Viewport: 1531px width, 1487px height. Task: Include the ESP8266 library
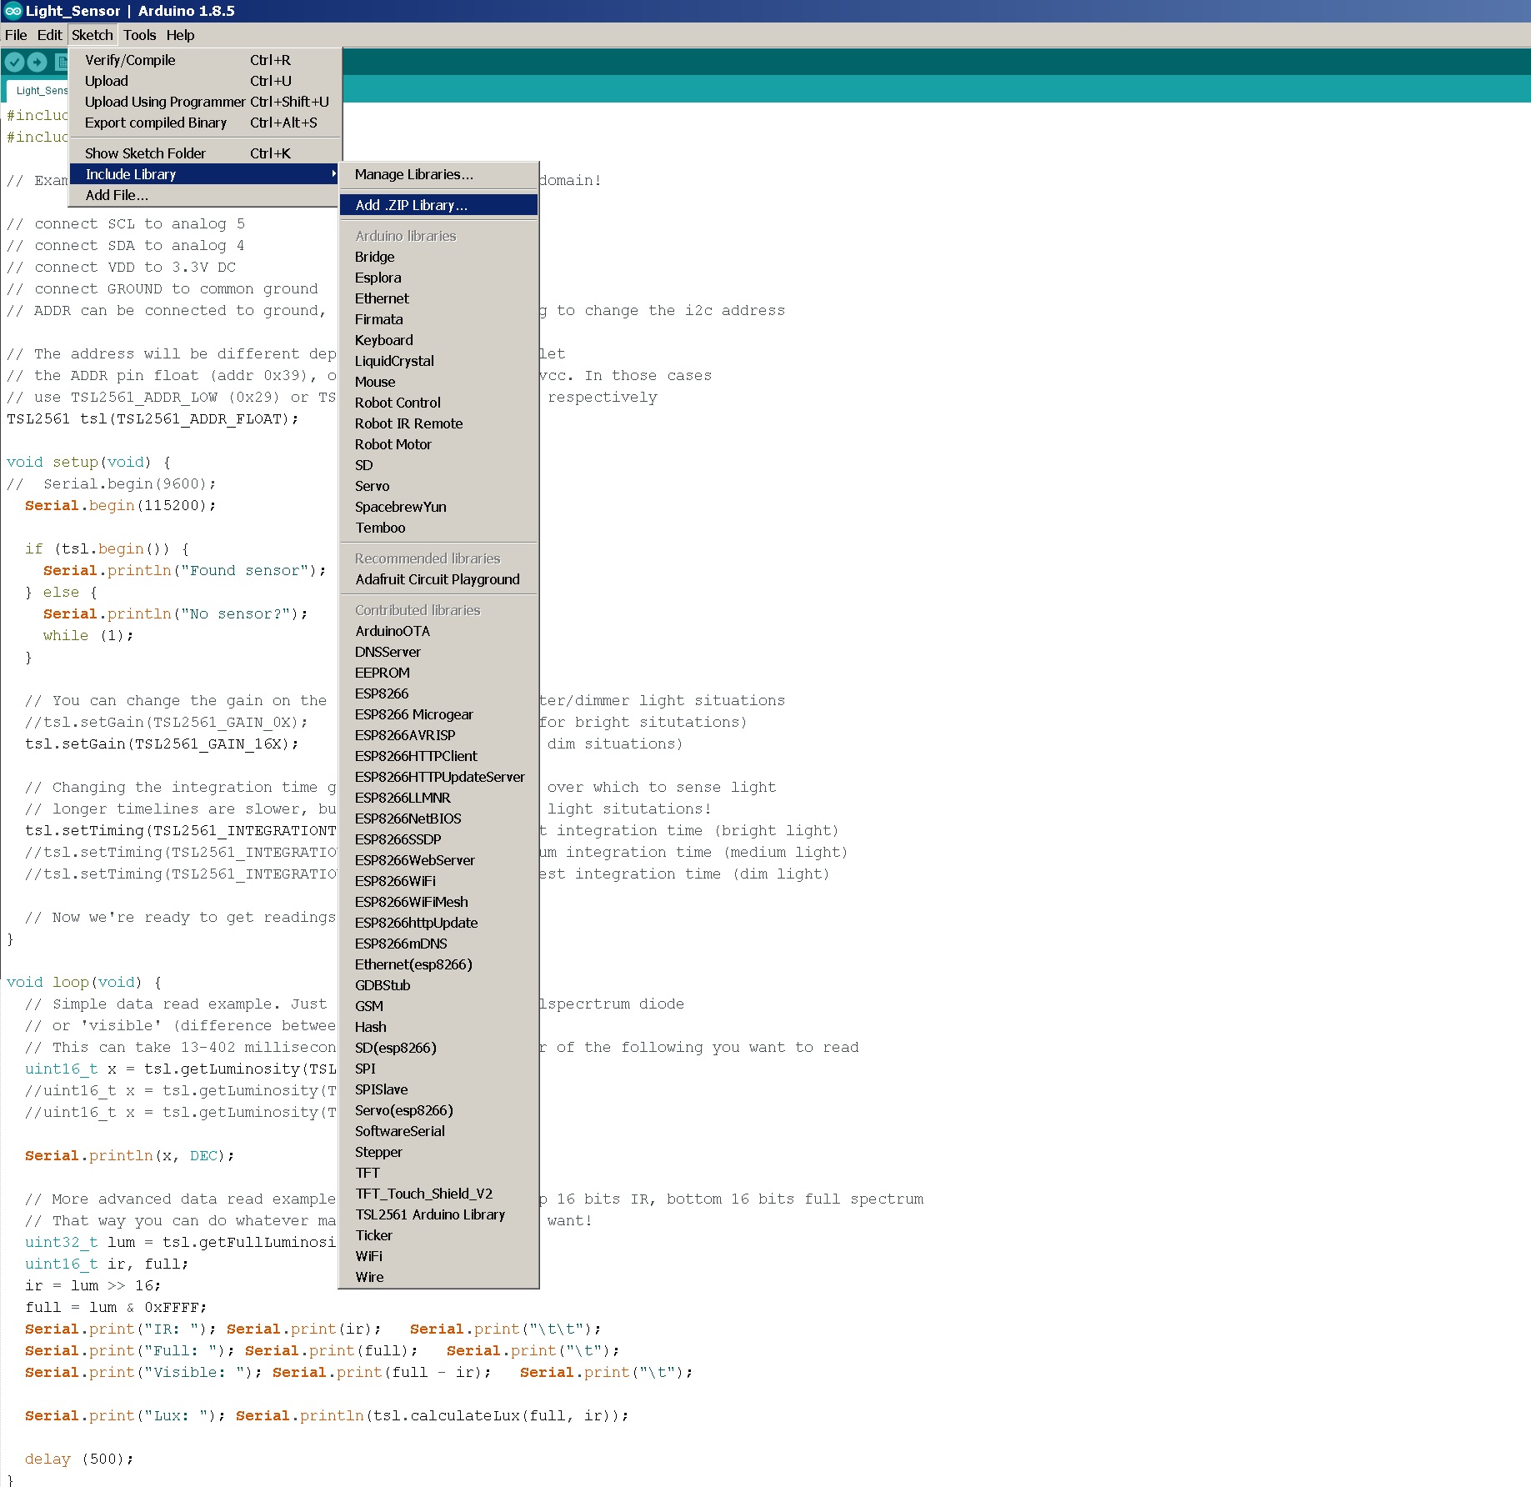438,693
